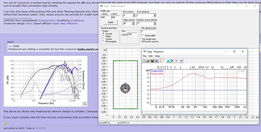Click the Mic distance field

pyautogui.click(x=148, y=31)
